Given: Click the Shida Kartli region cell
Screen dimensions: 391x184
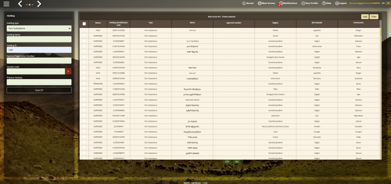Looking at the screenshot, I should point(275,116).
